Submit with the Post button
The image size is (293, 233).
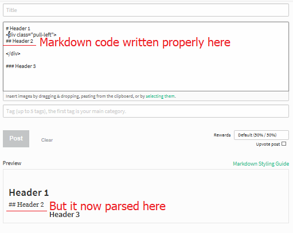pyautogui.click(x=16, y=139)
